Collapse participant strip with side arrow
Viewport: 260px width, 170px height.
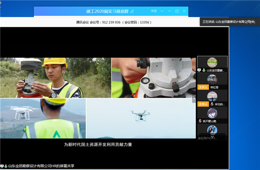pyautogui.click(x=194, y=98)
